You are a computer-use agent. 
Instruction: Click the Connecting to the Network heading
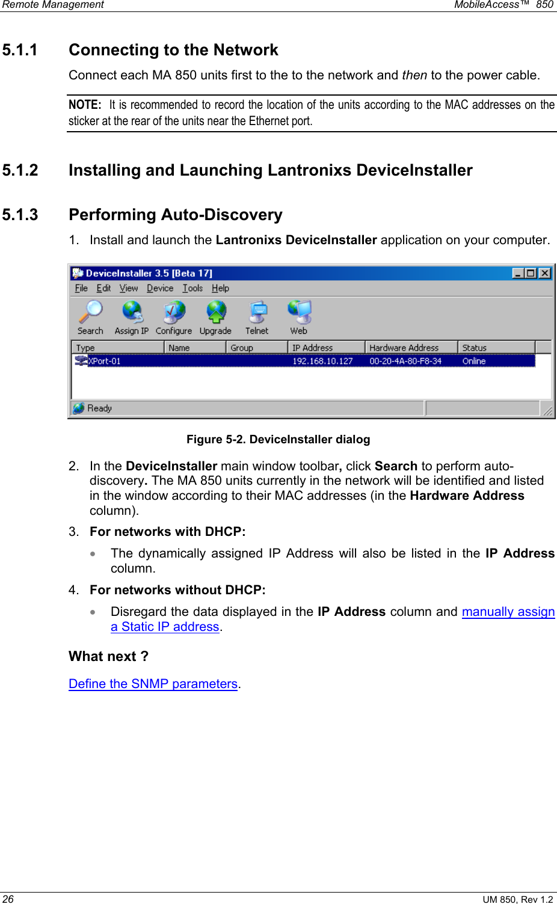pos(173,50)
